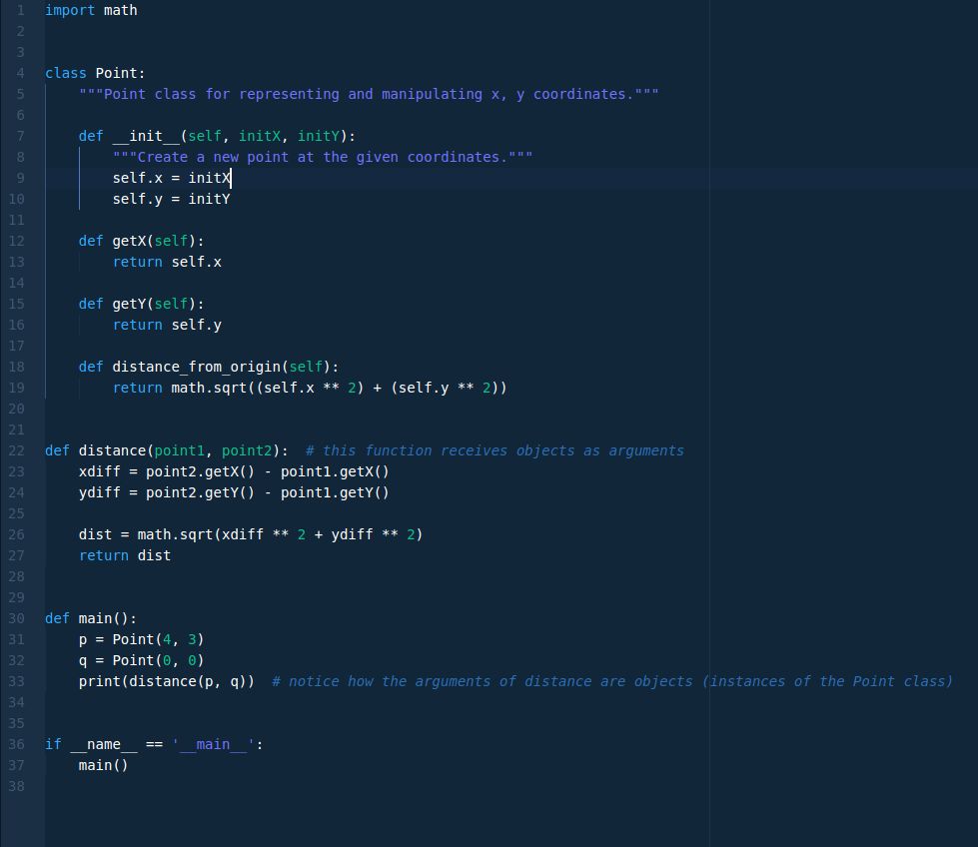Click the print(distance(p, q)) statement
The width and height of the screenshot is (978, 847).
pos(160,681)
